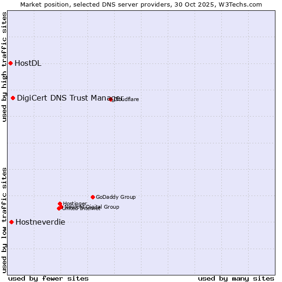Click the HostDL red data point
The image size is (282, 282).
pyautogui.click(x=10, y=63)
